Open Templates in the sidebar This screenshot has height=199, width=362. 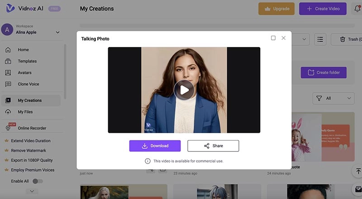[x=27, y=61]
